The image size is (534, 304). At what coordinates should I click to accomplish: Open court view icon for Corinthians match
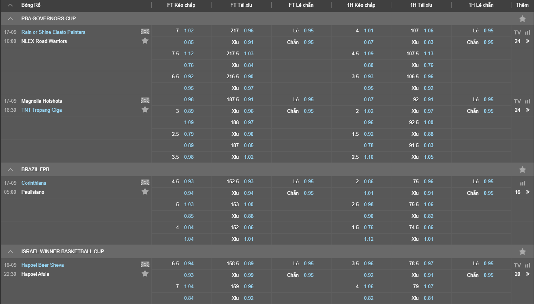(145, 182)
